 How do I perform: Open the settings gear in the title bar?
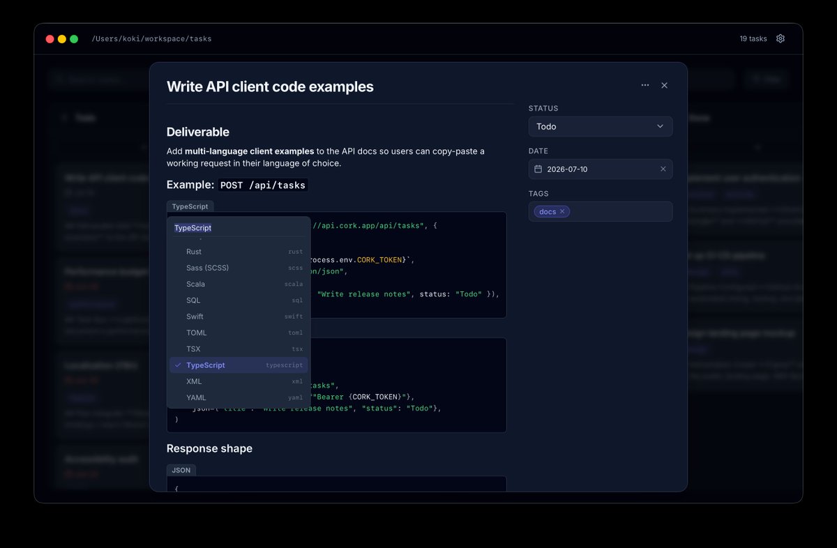point(781,39)
